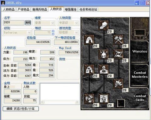Screen dimensions: 151x120
Task: Switch to the 雇佣兵物品 tab
Action: 40,9
